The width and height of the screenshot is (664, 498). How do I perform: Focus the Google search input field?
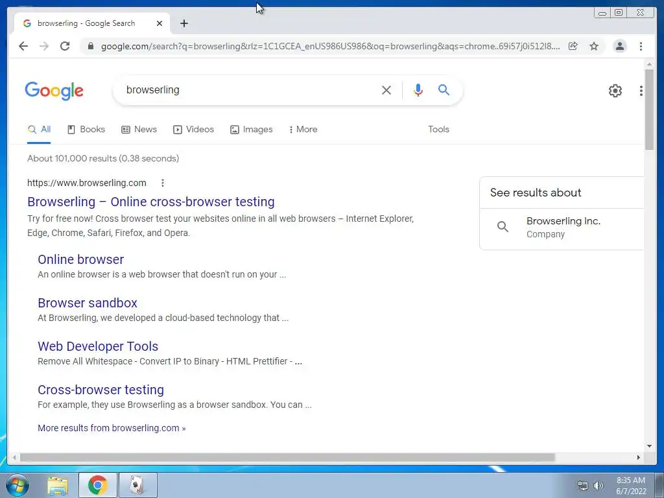[x=250, y=89]
